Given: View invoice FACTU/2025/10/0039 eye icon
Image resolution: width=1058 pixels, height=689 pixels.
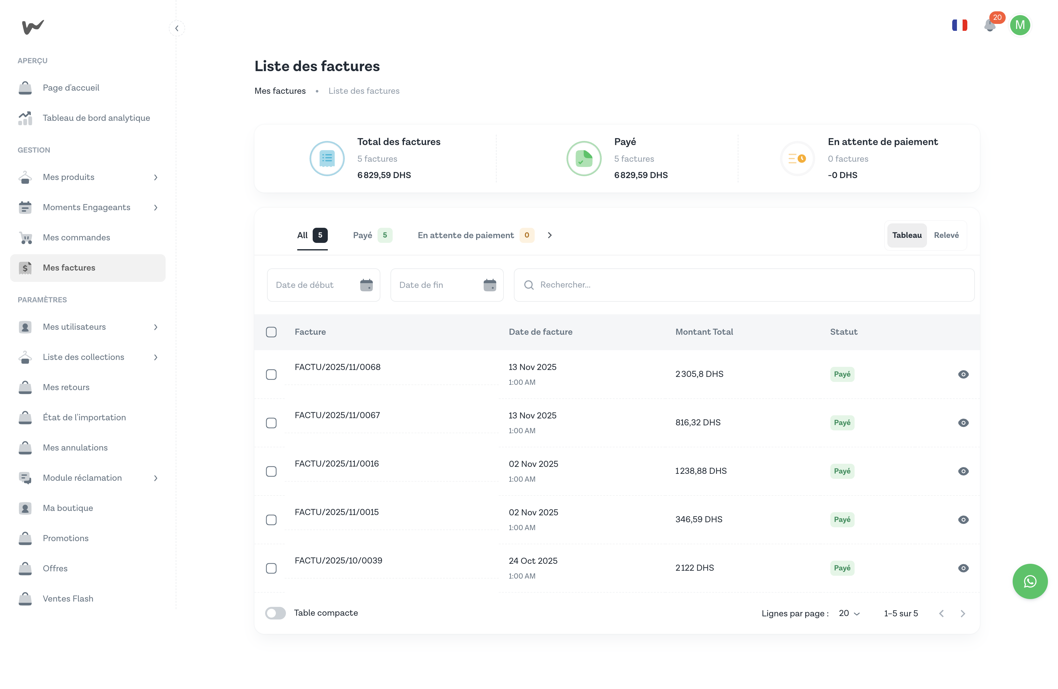Looking at the screenshot, I should tap(963, 568).
